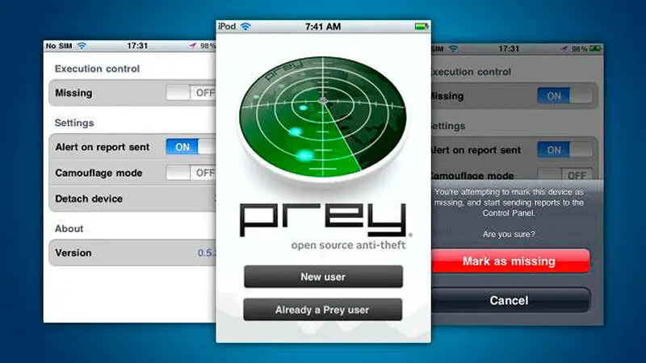
Task: Tap Already a Prey user button
Action: coord(322,310)
